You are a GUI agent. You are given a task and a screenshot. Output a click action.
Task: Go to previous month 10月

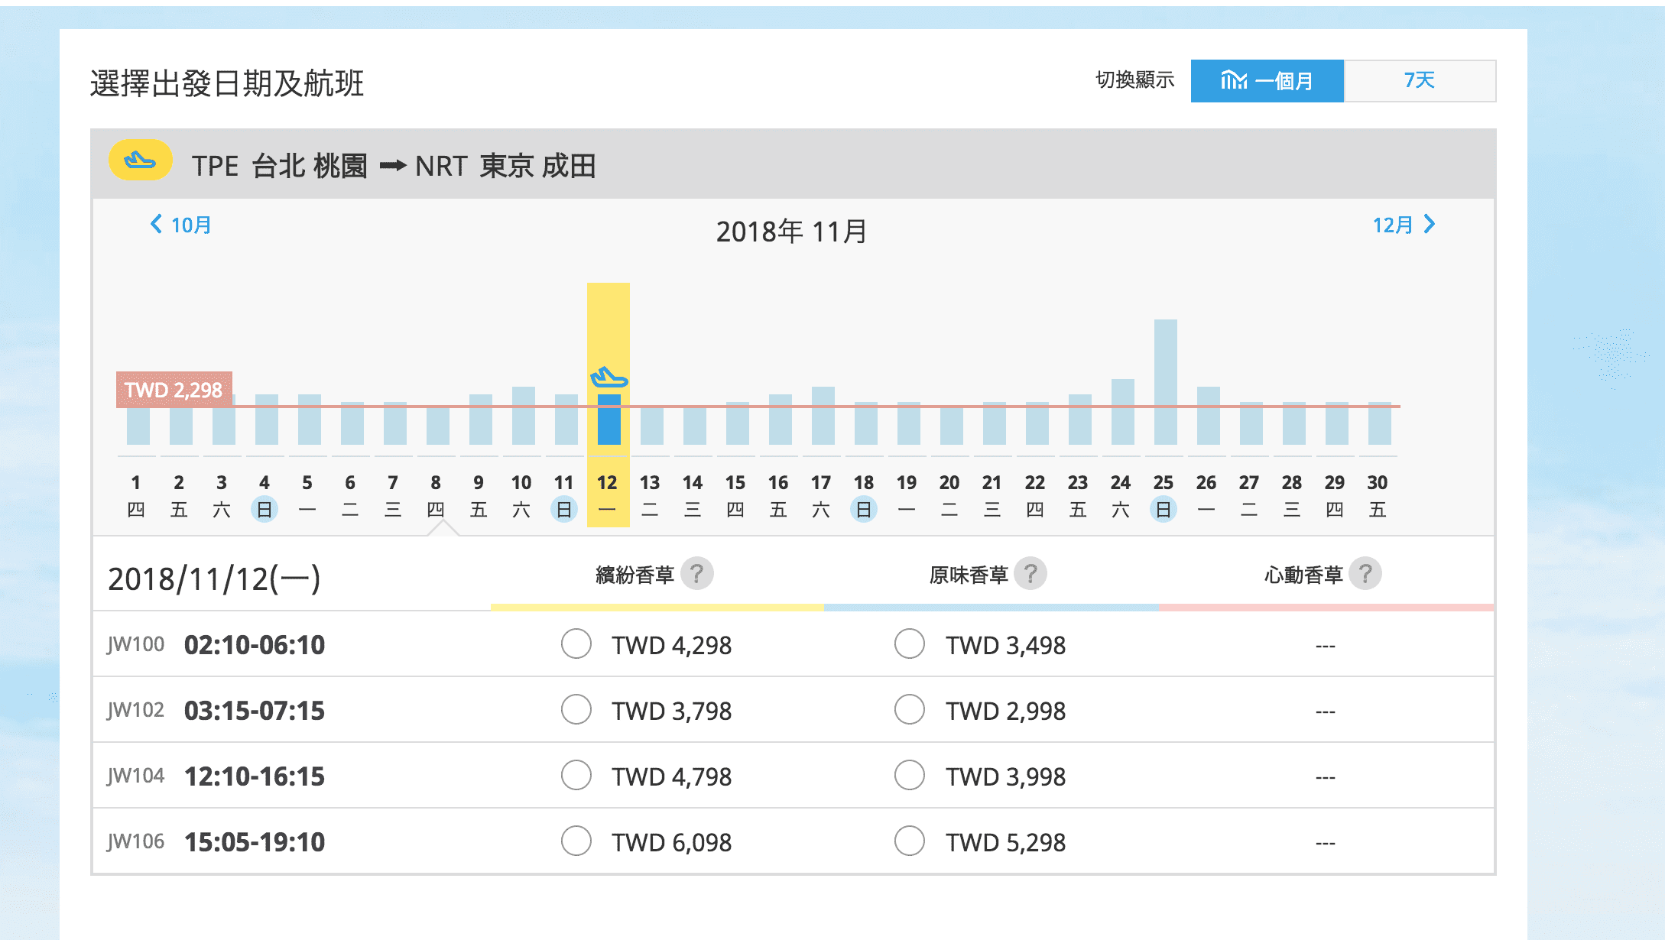180,225
